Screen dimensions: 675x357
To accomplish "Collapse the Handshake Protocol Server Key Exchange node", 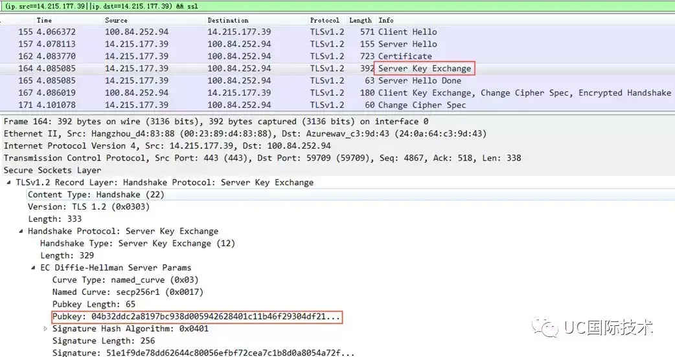I will (21, 231).
